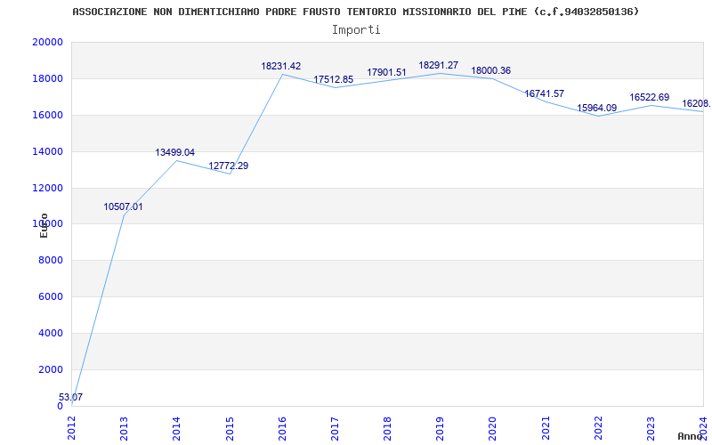The image size is (712, 445).
Task: Click the 18231.42 data label for 2016
Action: click(x=280, y=66)
